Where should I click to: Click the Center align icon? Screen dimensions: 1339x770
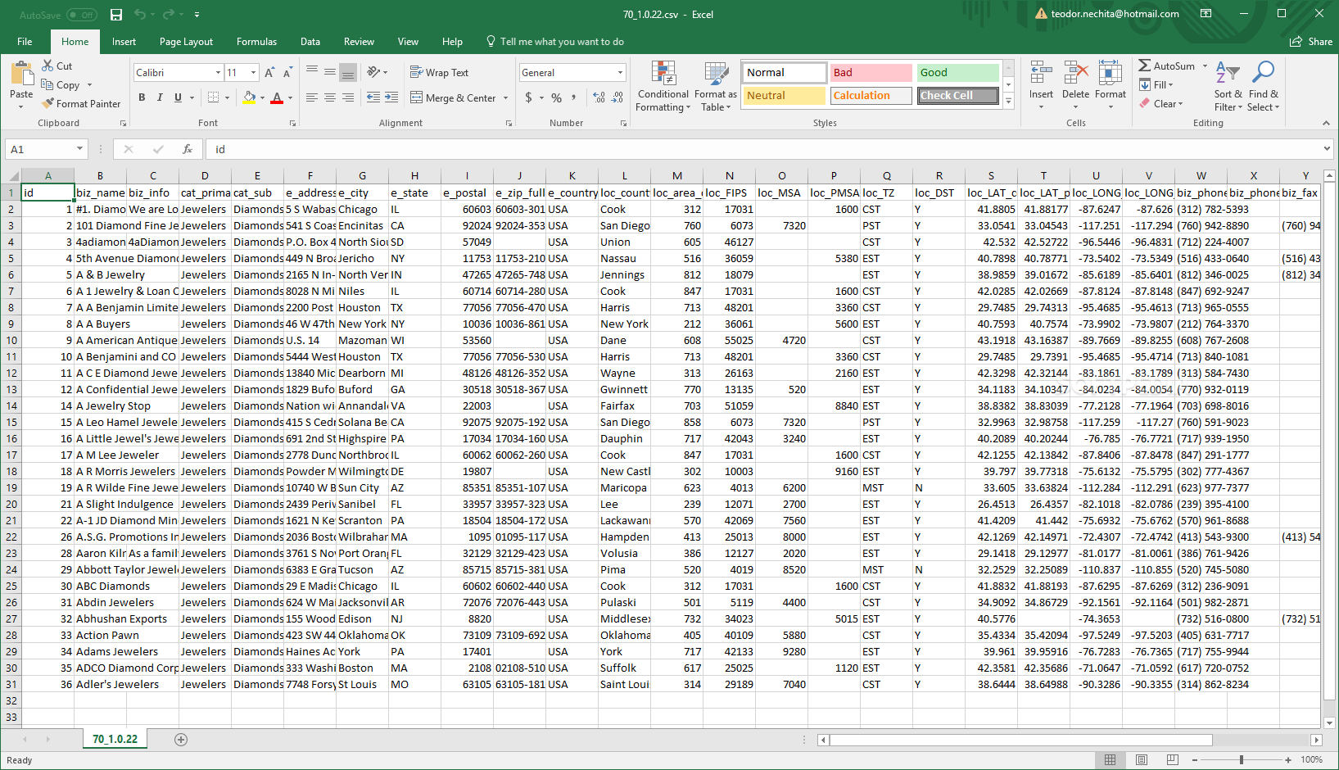330,97
